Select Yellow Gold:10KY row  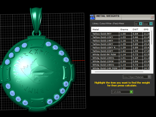pos(121,37)
